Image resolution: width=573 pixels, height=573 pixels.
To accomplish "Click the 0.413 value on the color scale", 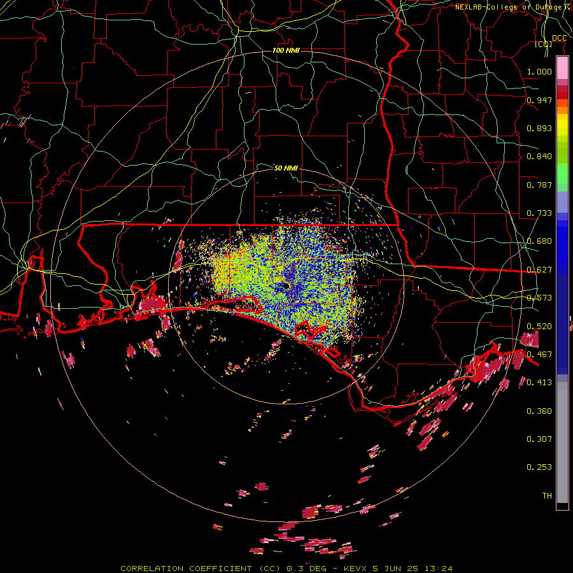I will pos(539,383).
